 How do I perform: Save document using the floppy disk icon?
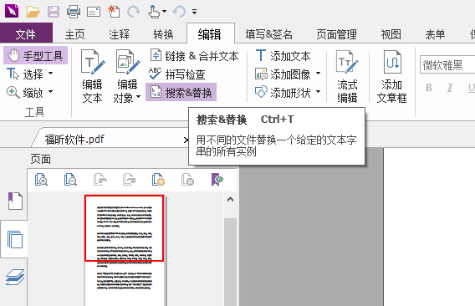click(54, 12)
